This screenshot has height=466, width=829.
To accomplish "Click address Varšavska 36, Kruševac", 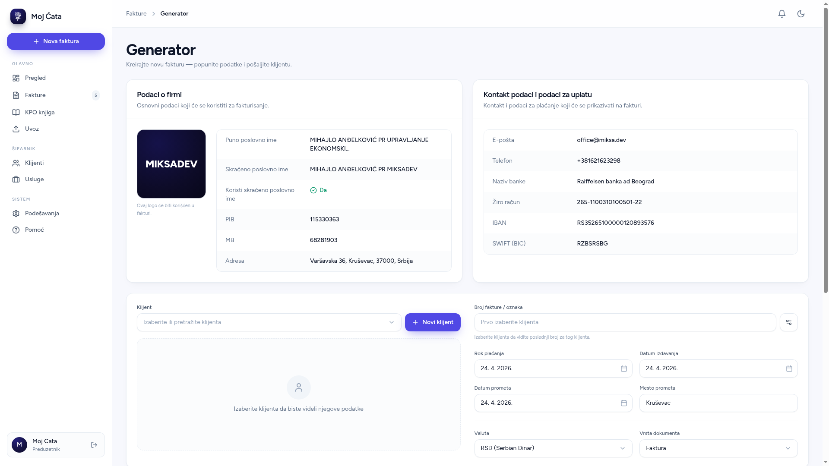I will (361, 261).
